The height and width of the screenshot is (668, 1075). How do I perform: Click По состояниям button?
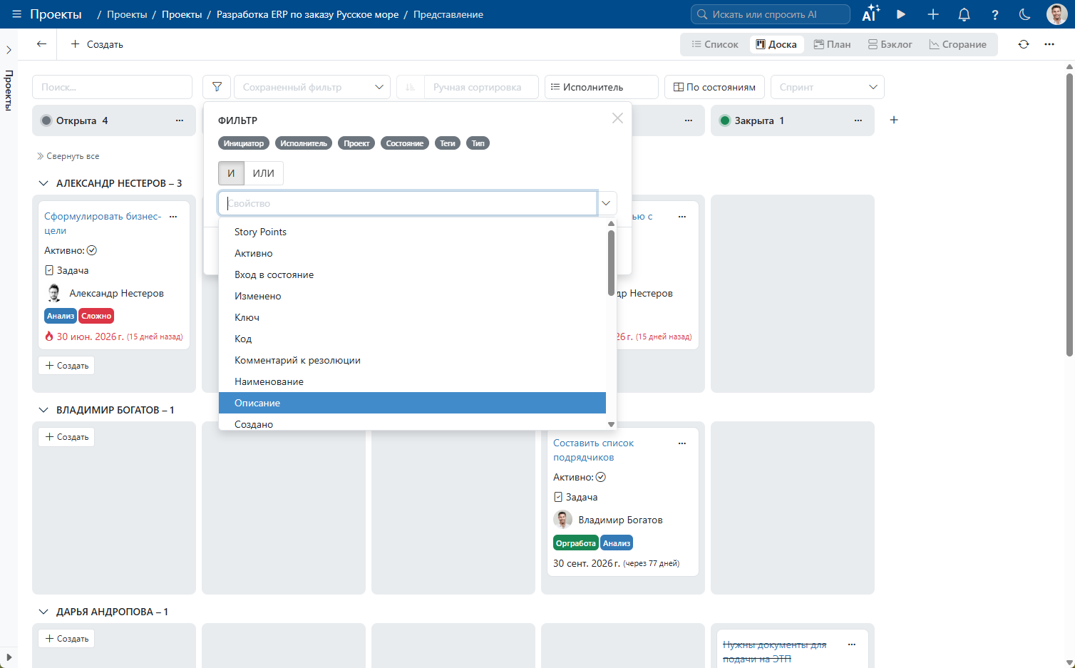point(714,87)
